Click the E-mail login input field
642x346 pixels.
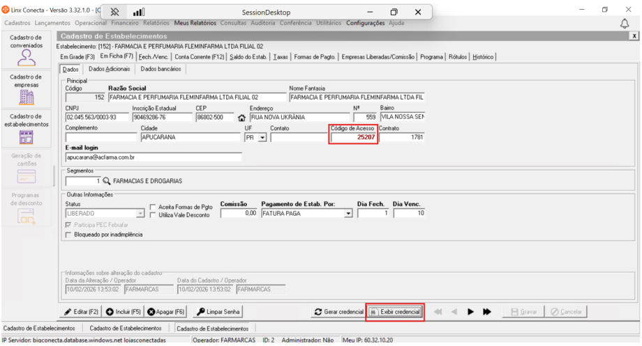tap(153, 157)
